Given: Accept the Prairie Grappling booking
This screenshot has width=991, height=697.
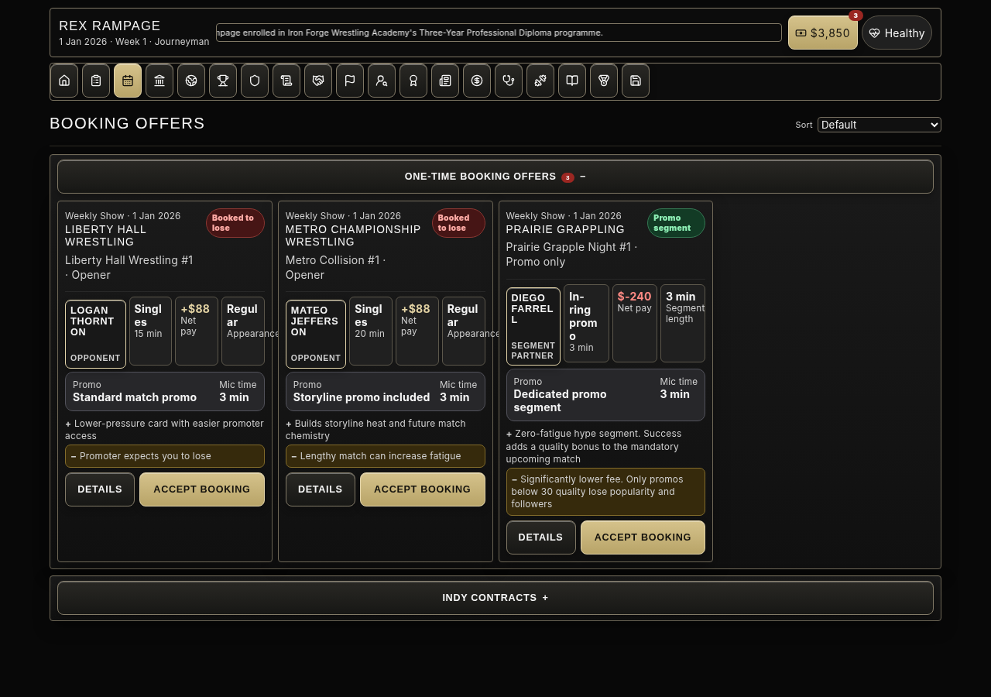Looking at the screenshot, I should point(643,537).
